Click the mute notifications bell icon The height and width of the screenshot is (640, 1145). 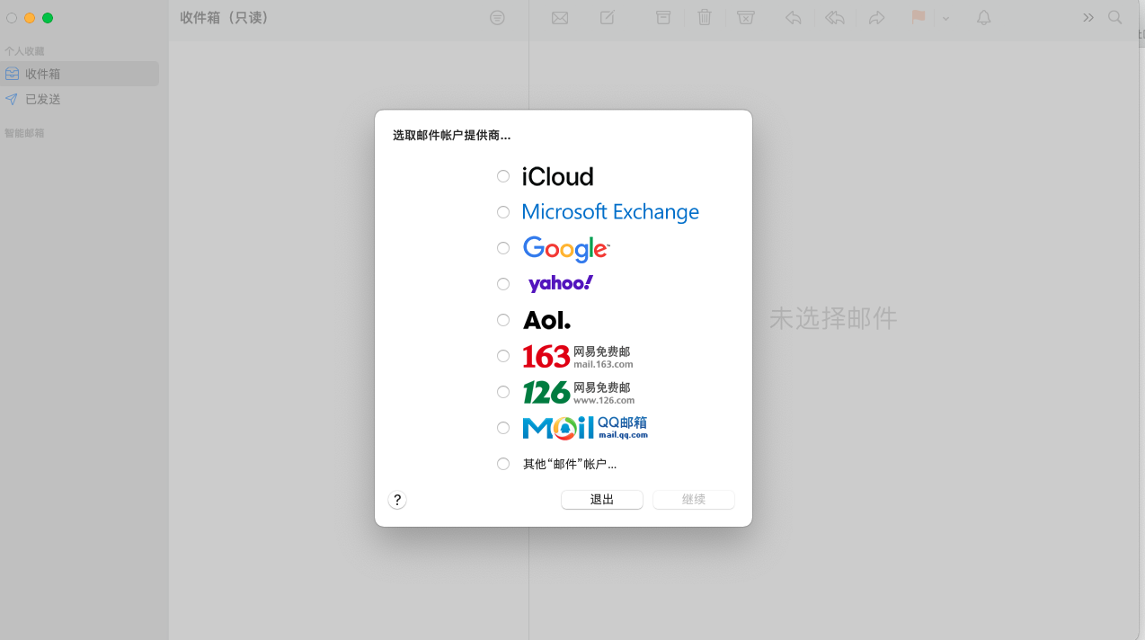pos(983,18)
